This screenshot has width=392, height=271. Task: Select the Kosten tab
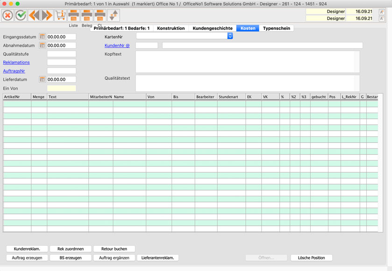248,28
